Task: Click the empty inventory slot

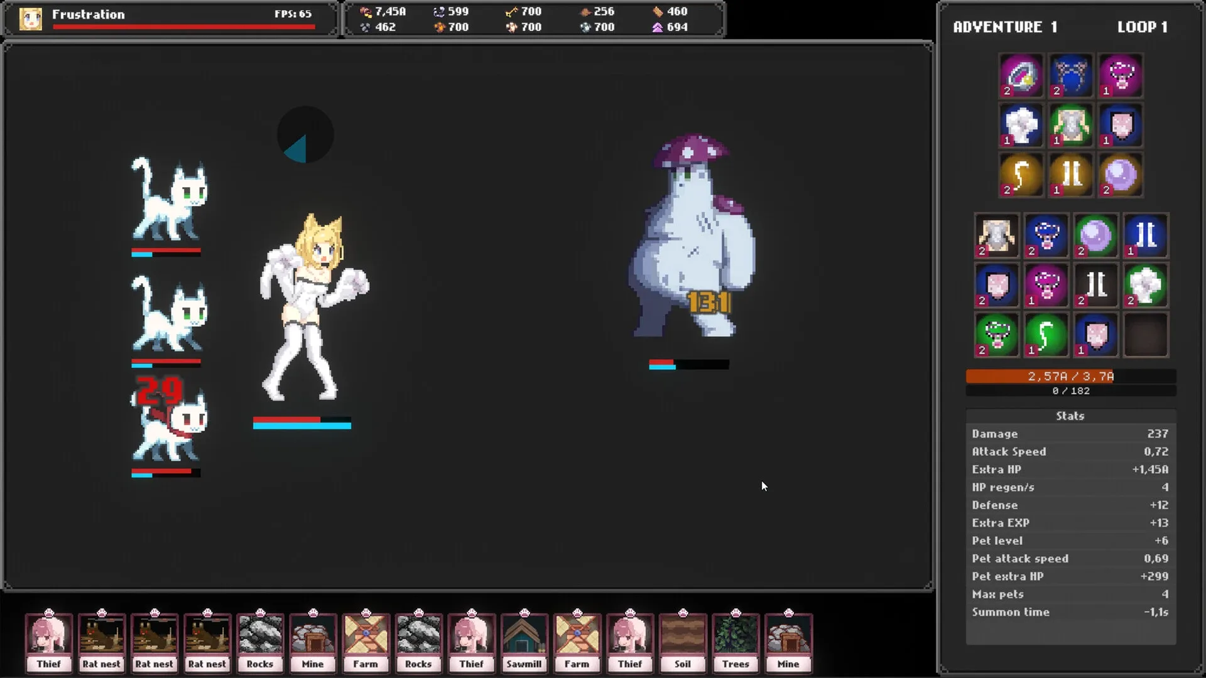Action: pyautogui.click(x=1146, y=335)
